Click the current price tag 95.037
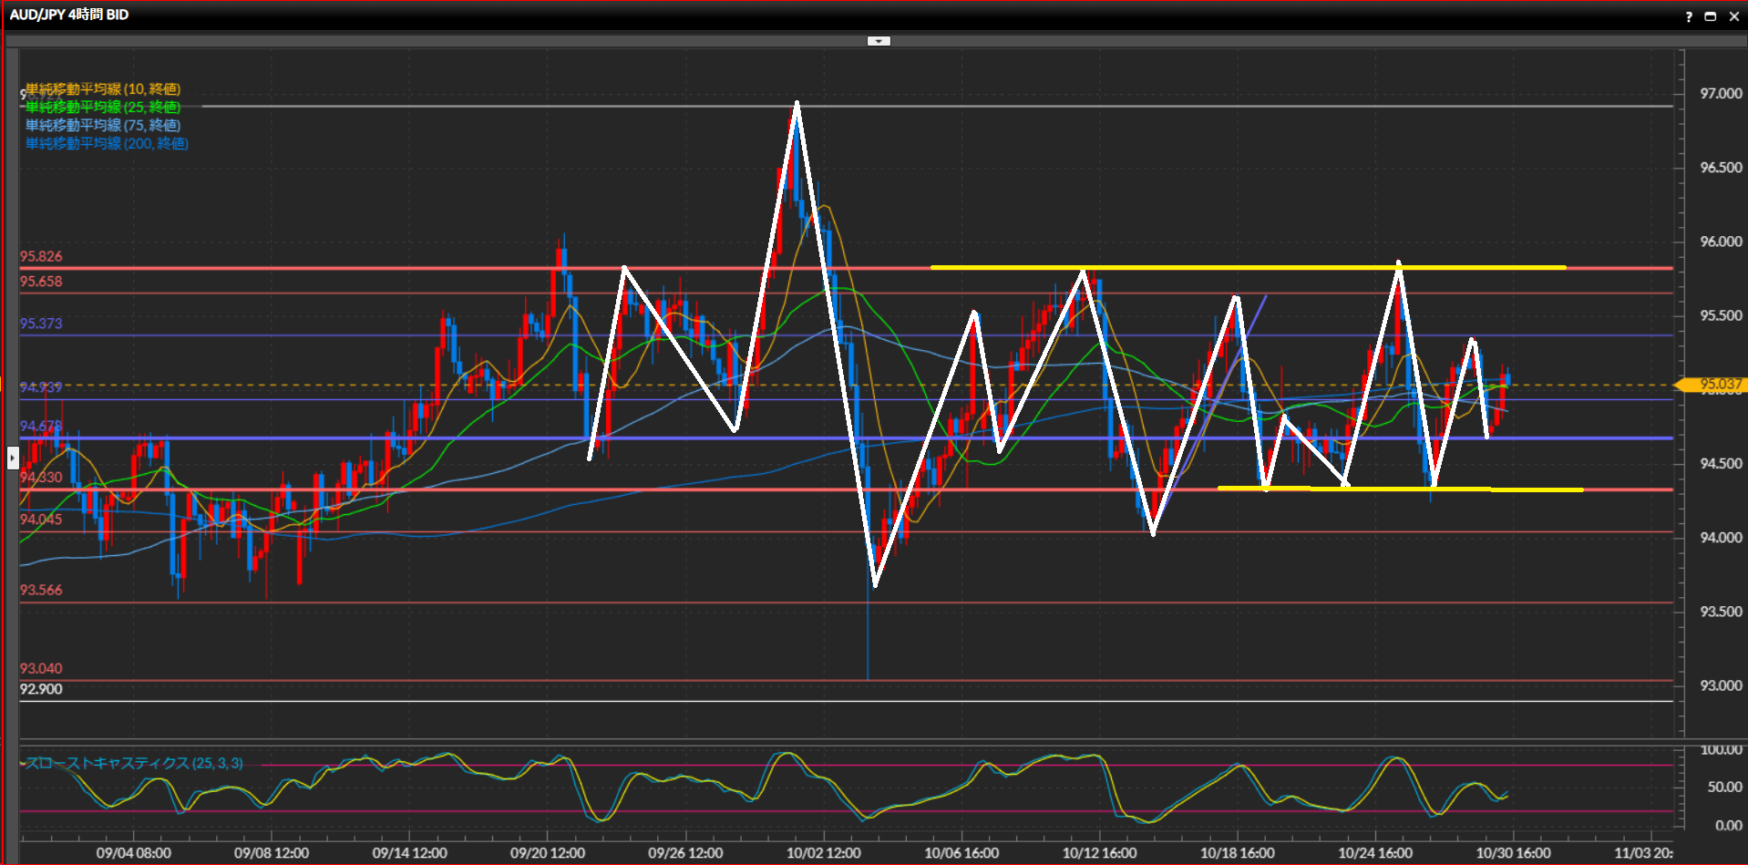 1715,385
